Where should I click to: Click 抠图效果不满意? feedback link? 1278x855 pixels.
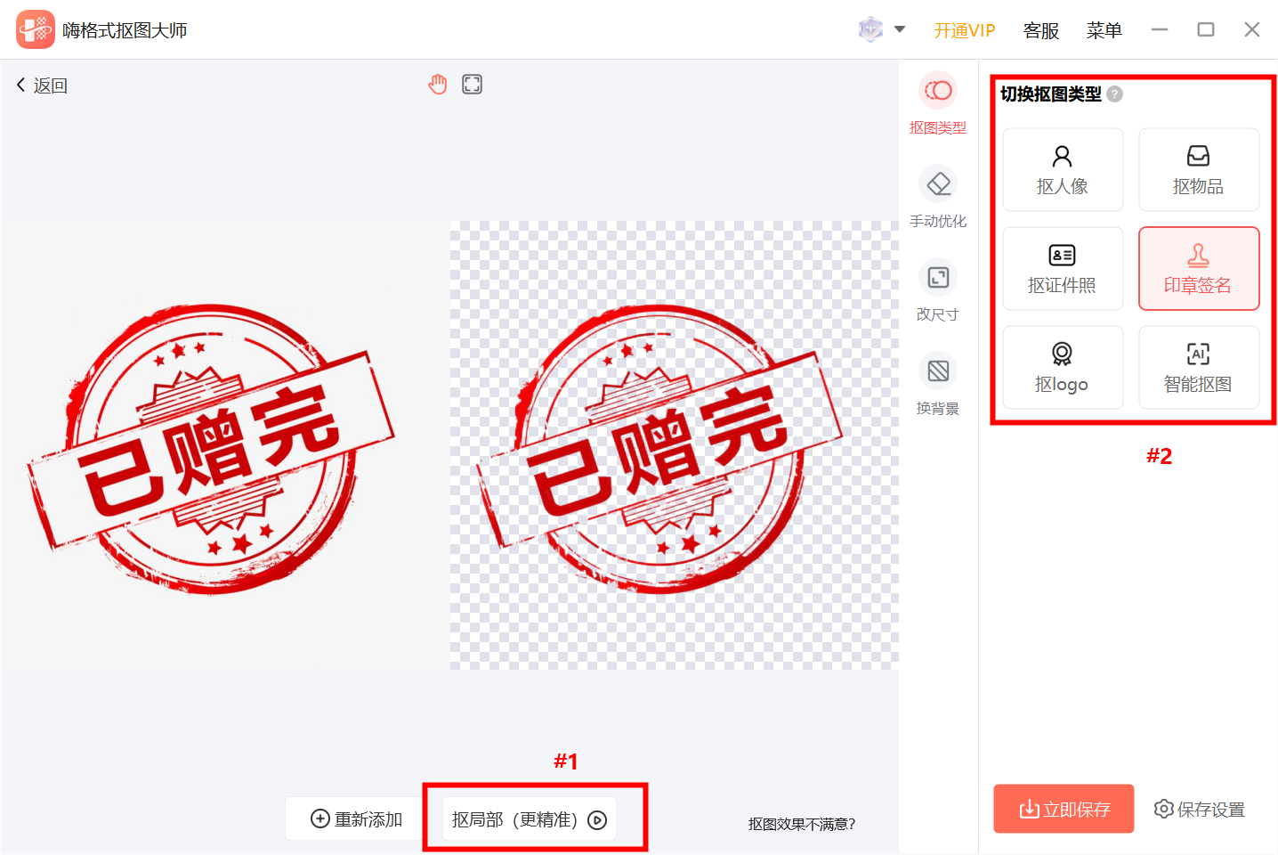tap(800, 824)
